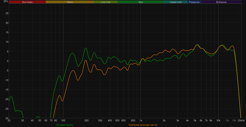Click the 1k frequency axis label

pos(141,120)
